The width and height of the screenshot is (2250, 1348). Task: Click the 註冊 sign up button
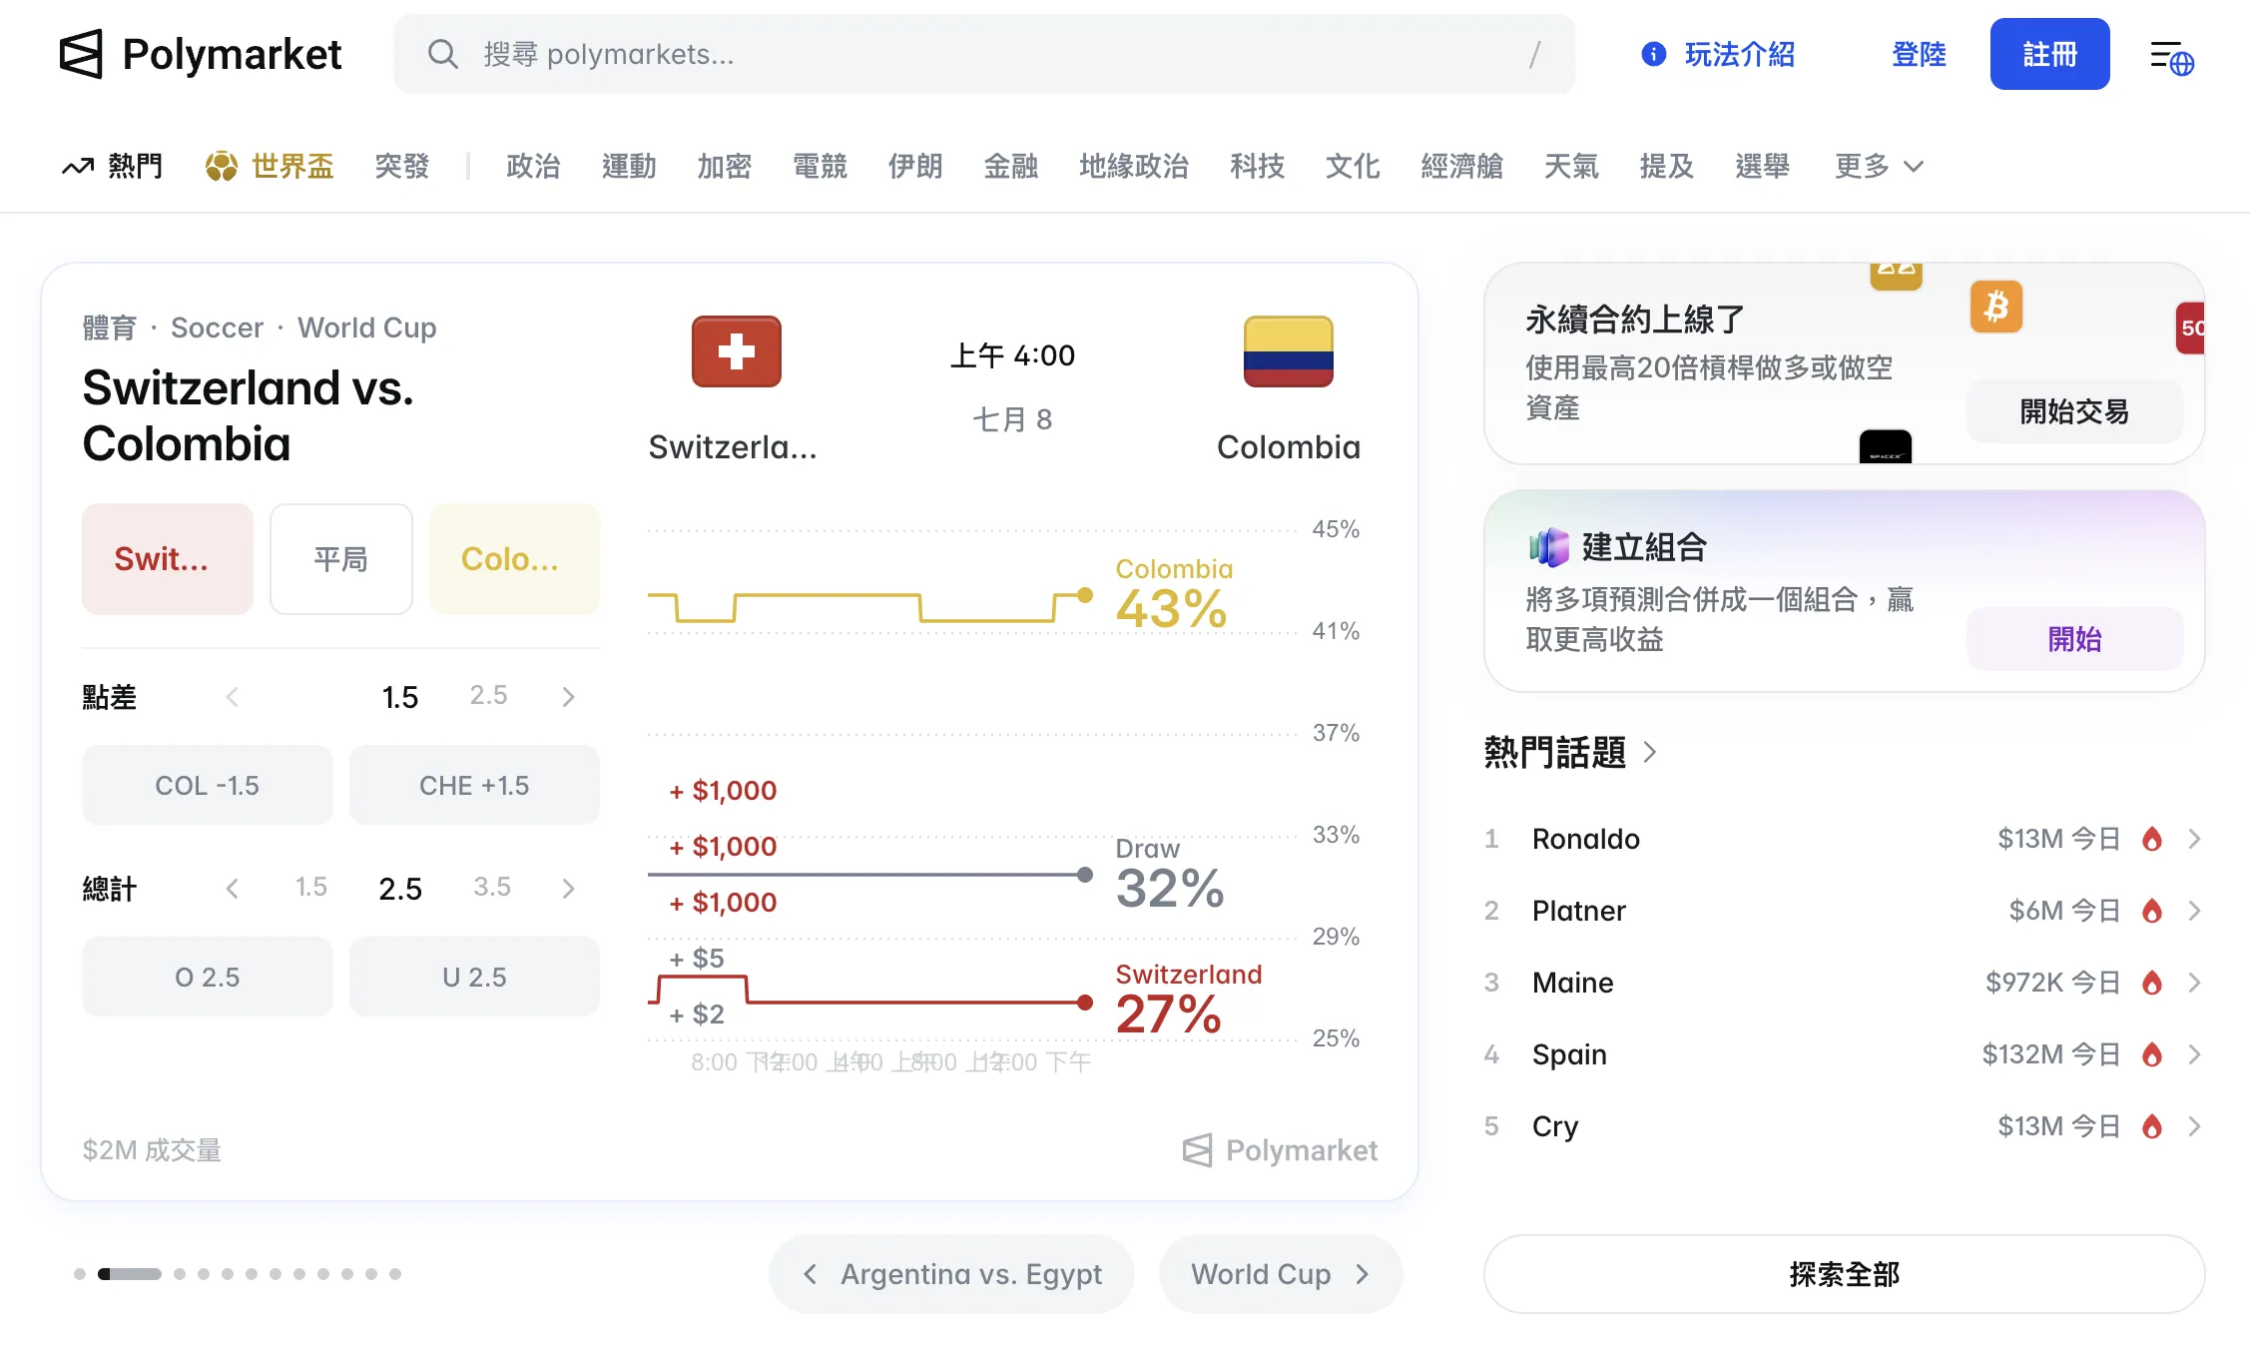pos(2049,54)
